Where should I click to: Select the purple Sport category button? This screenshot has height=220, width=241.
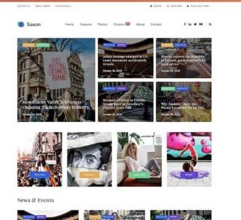pyautogui.click(x=189, y=175)
